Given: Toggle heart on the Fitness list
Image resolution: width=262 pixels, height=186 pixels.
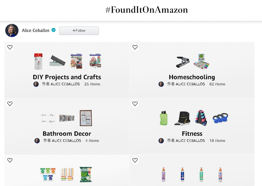Looking at the screenshot, I should 135,104.
